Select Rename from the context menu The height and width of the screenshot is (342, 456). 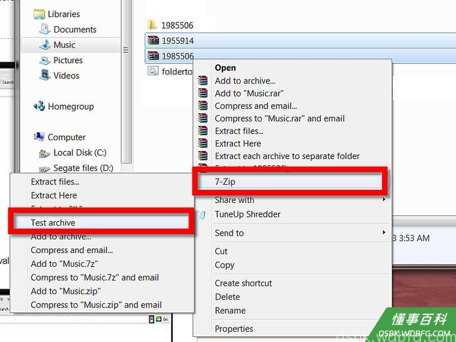point(230,311)
